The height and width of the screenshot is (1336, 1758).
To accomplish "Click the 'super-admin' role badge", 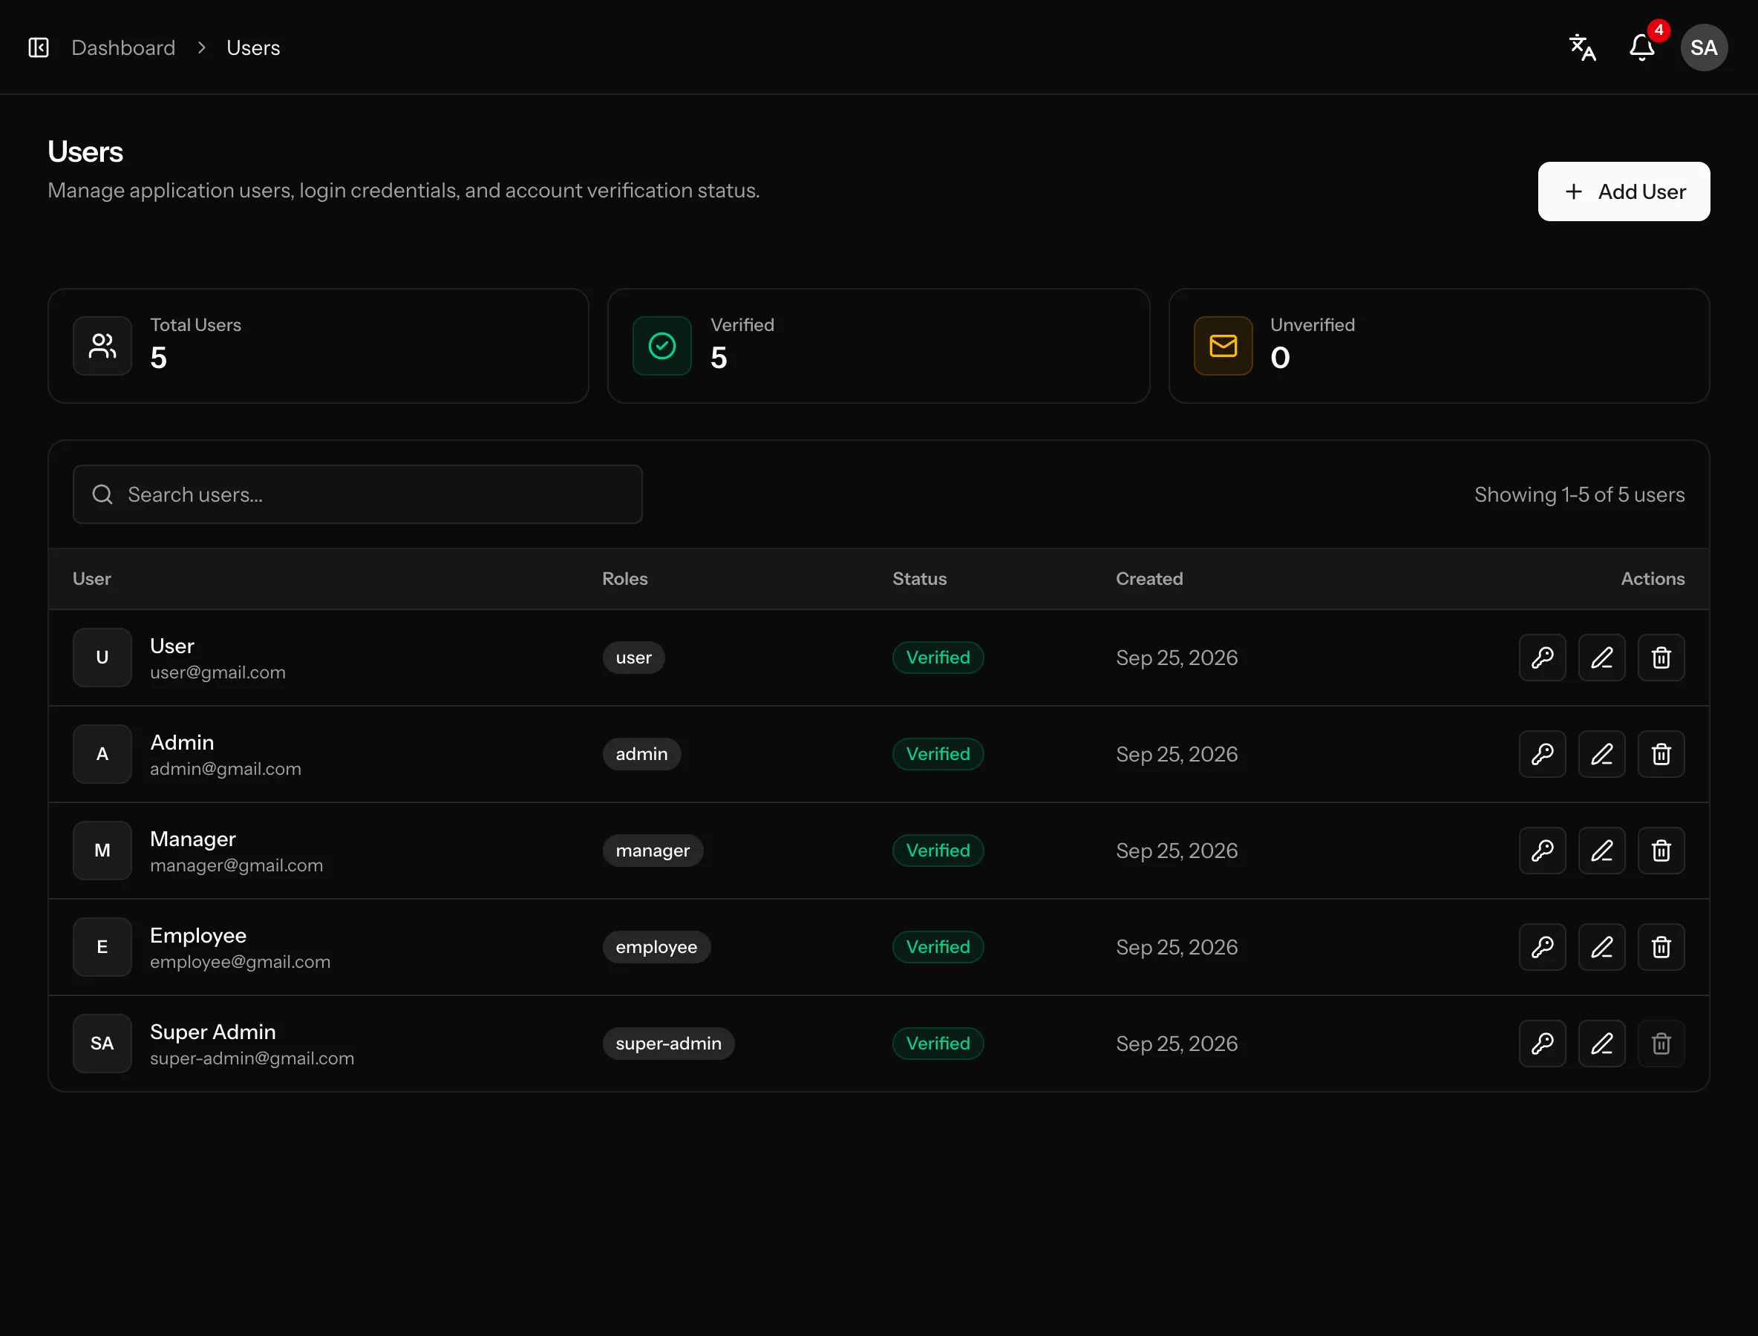I will tap(668, 1044).
